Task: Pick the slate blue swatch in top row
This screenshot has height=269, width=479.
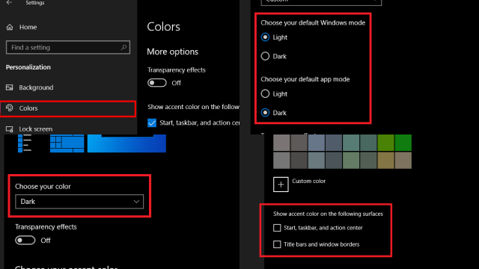Action: (x=316, y=143)
